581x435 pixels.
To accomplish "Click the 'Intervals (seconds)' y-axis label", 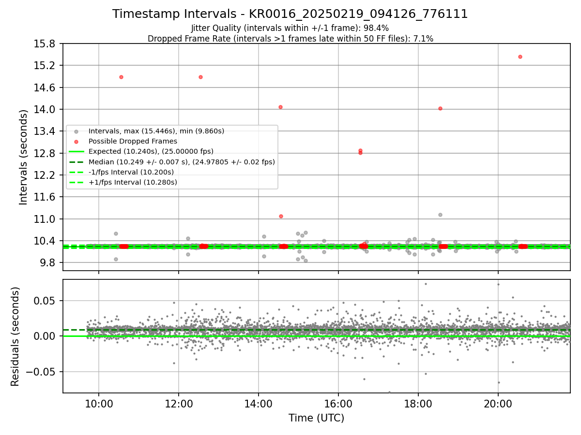I will [24, 157].
